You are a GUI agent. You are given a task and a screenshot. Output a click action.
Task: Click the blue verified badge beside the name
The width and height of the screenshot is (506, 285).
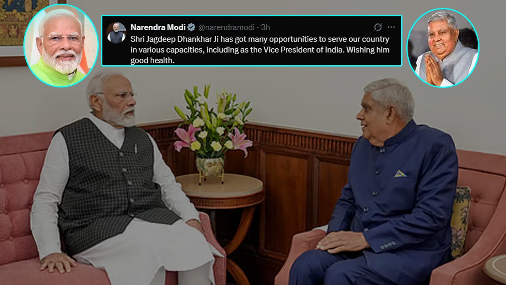pos(191,27)
